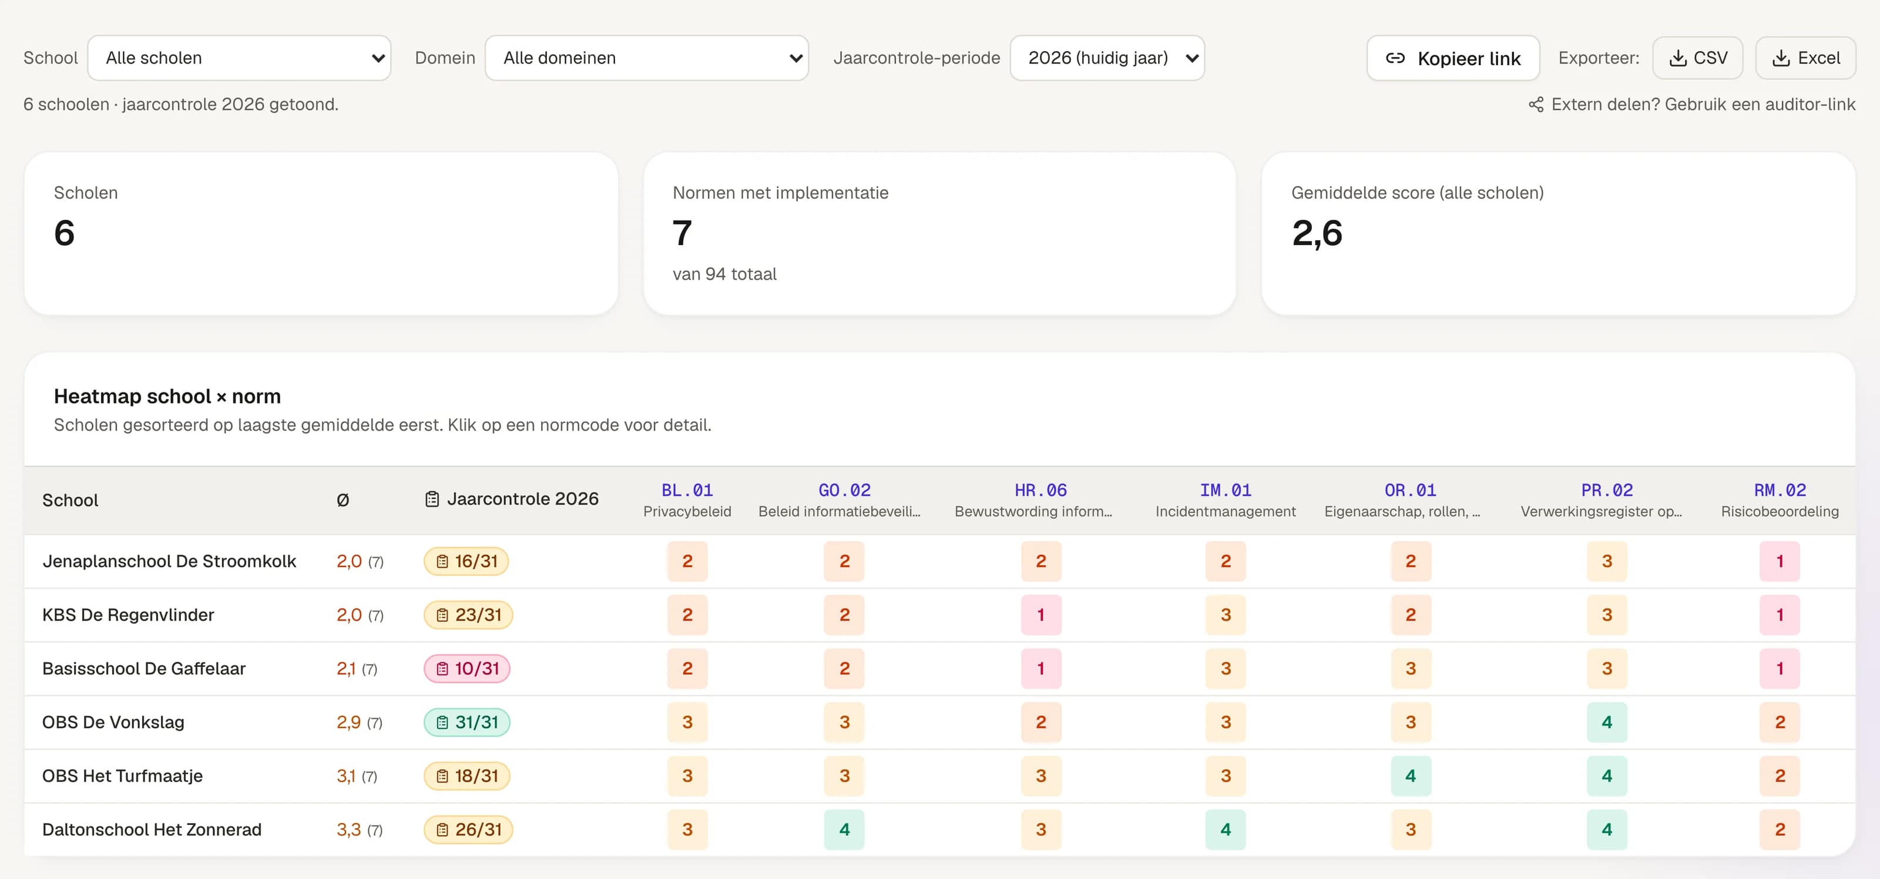1880x879 pixels.
Task: Click the clipboard icon in the 10/31 badge
Action: point(442,669)
